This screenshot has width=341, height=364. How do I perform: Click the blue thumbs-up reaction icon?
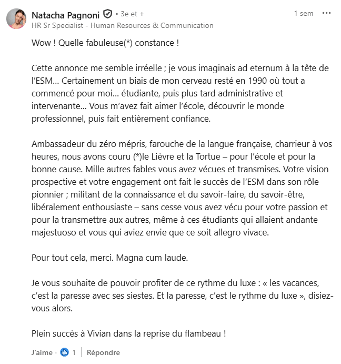pos(65,352)
